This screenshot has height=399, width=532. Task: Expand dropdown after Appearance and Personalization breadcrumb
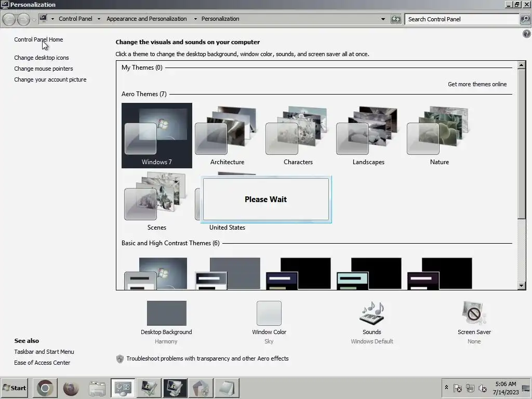coord(195,19)
